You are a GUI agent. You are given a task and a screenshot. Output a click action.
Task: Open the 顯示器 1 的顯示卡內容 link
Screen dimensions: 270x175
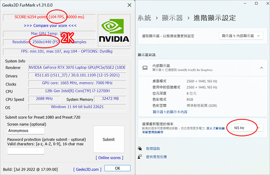[x=170, y=112]
